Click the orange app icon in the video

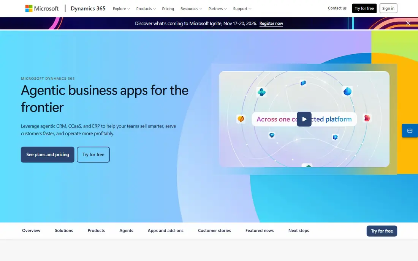click(241, 119)
